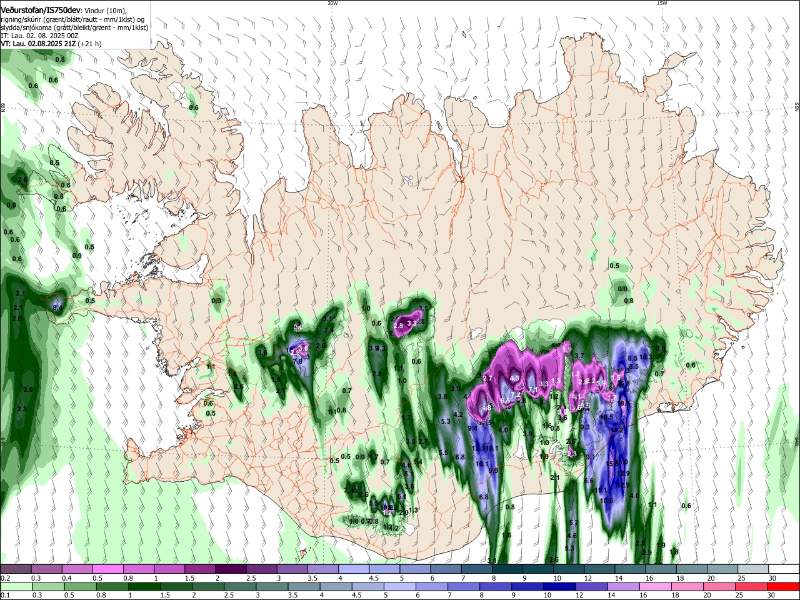Select the 7.1 precipitation value on the map
The height and width of the screenshot is (600, 800).
point(533,389)
